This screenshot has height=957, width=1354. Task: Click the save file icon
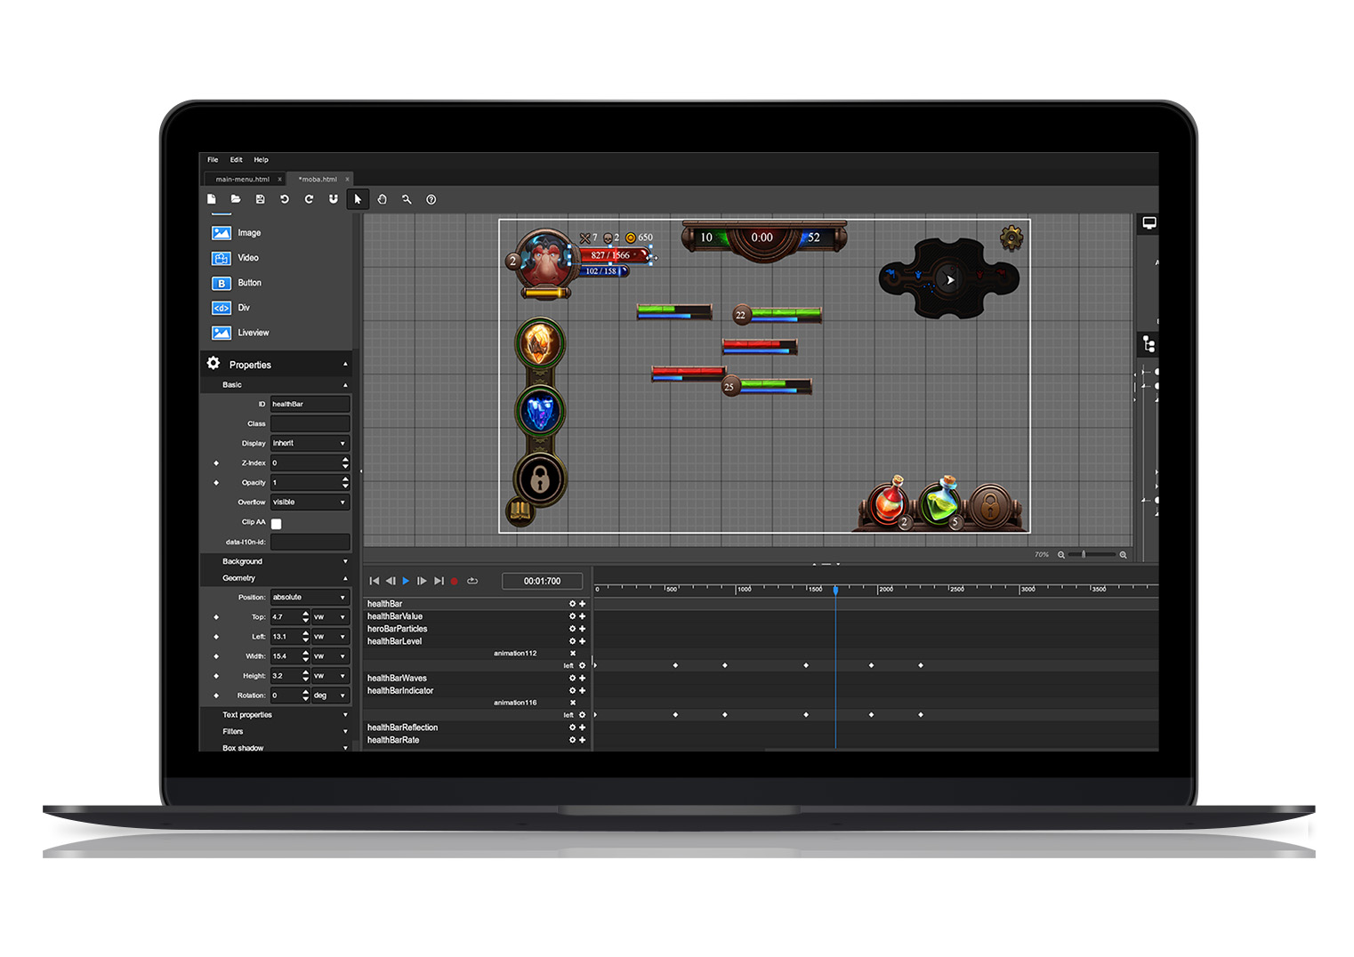coord(260,199)
